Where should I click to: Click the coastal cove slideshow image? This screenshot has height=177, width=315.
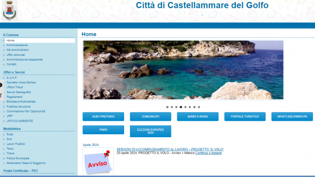(x=183, y=70)
